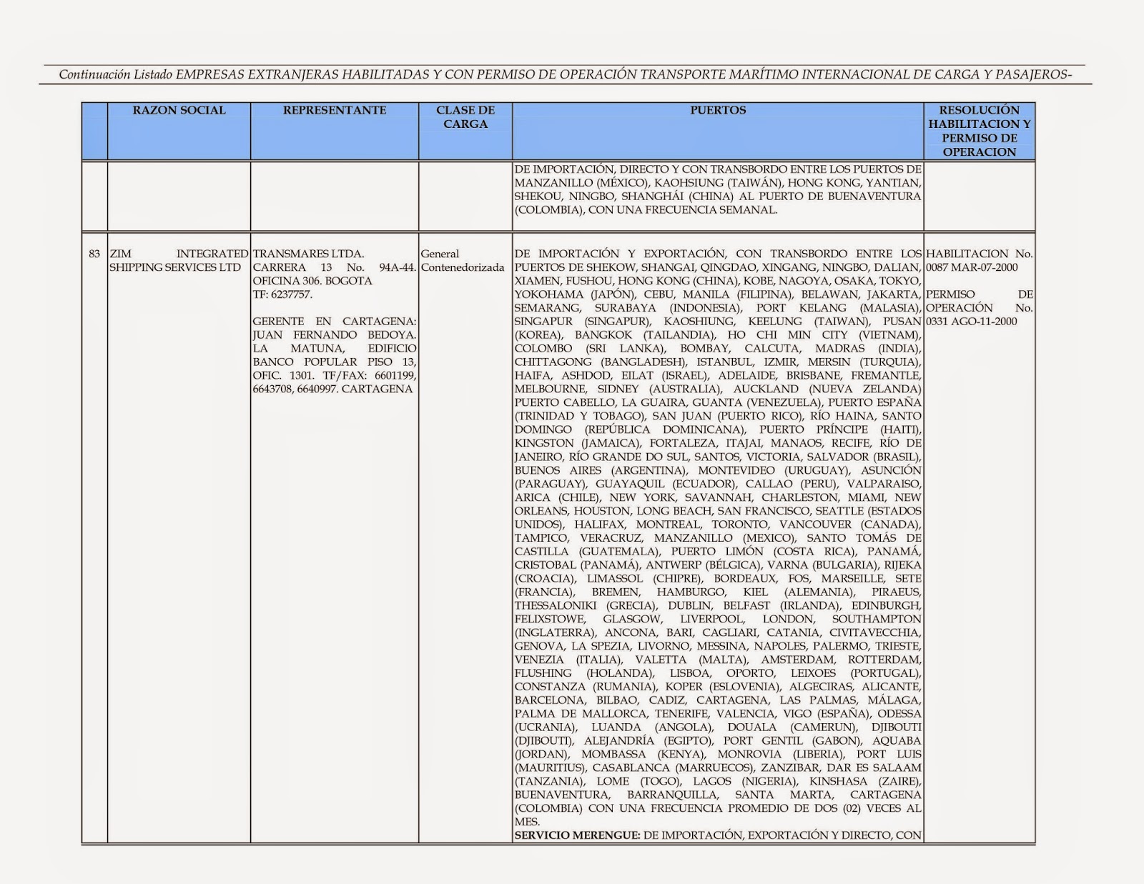Click HABILITACION No. 0087 MAR-07-2000 text
Image resolution: width=1144 pixels, height=884 pixels.
tap(980, 261)
